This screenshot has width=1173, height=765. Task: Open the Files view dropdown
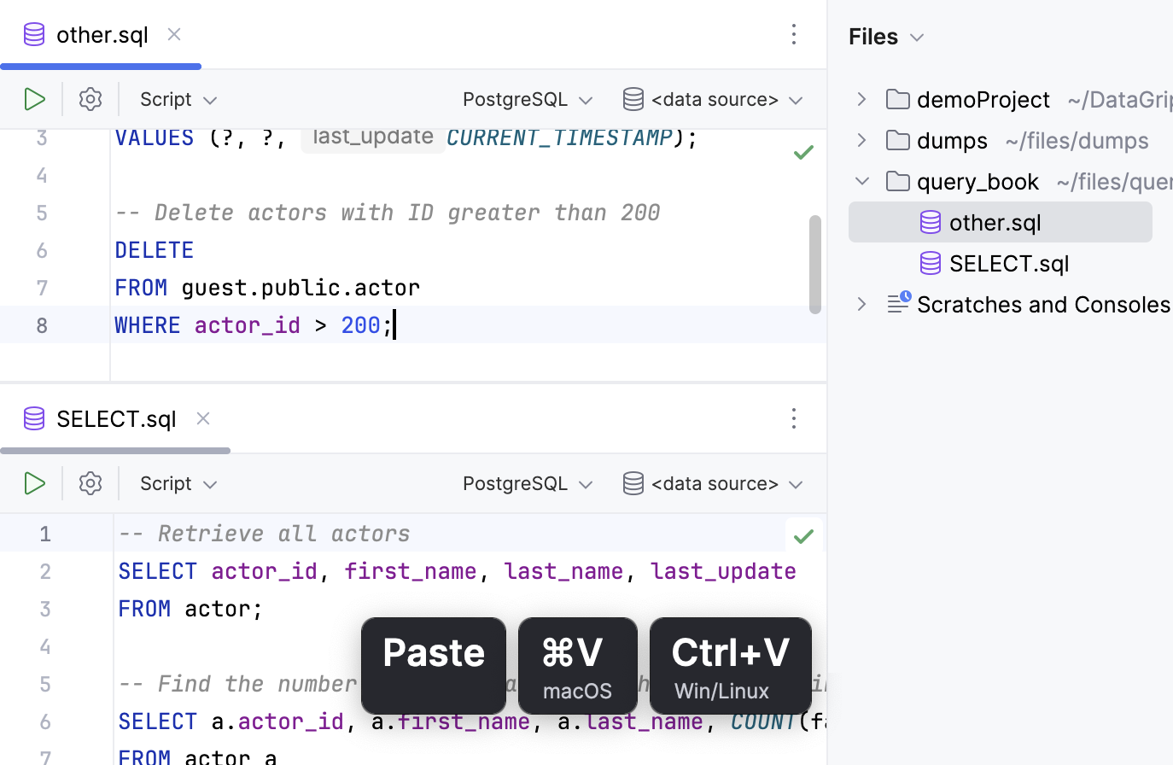click(887, 37)
